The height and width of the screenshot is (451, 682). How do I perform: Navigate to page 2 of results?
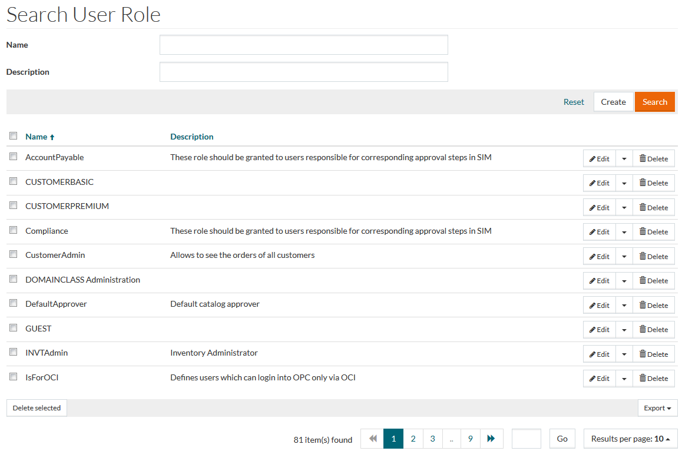pos(413,439)
